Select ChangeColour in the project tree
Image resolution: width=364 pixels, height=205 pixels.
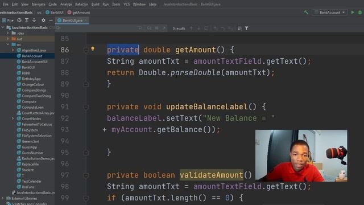(x=33, y=84)
